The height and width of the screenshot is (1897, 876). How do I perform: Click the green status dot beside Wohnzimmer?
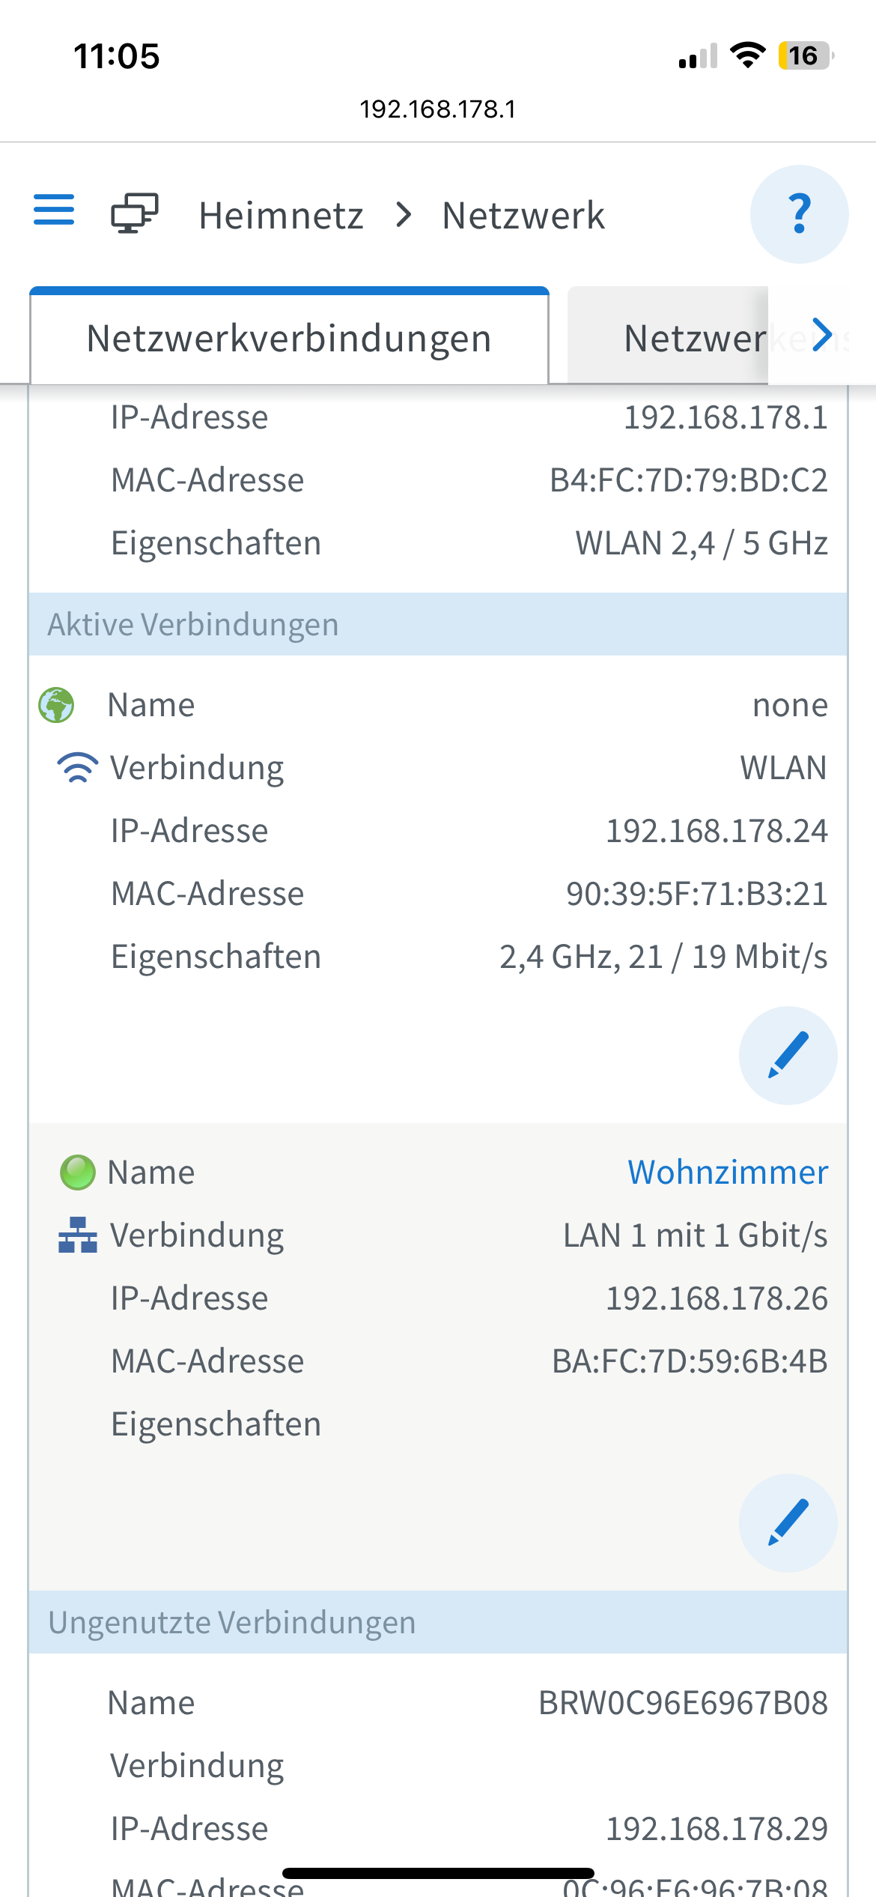click(x=78, y=1173)
